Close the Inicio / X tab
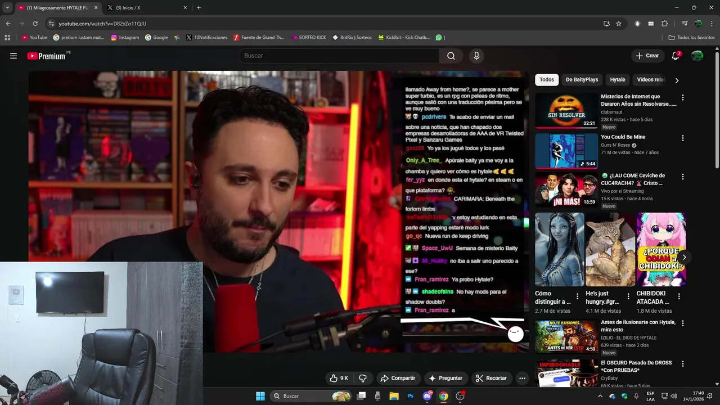720x405 pixels. click(x=185, y=8)
